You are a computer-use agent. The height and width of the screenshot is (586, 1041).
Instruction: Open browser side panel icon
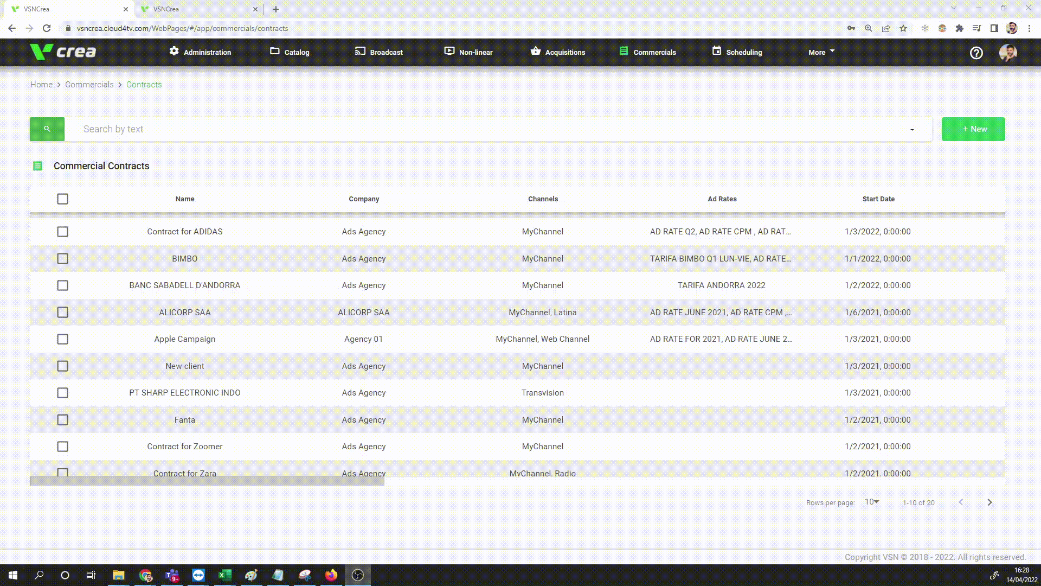(x=994, y=28)
